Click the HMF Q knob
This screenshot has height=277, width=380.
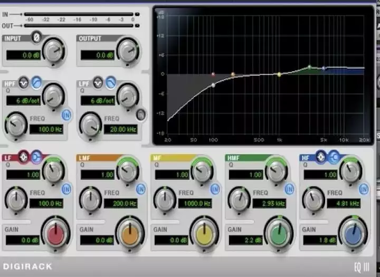(277, 170)
